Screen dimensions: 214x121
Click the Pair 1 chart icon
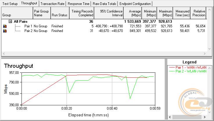click(x=5, y=26)
